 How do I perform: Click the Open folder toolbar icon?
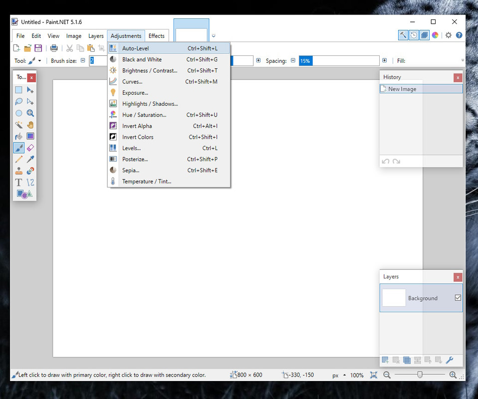tap(27, 48)
